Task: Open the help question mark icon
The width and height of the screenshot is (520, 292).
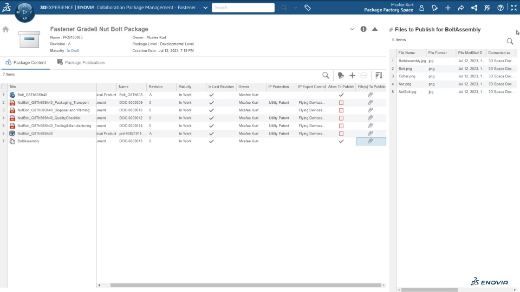Action: pos(500,8)
